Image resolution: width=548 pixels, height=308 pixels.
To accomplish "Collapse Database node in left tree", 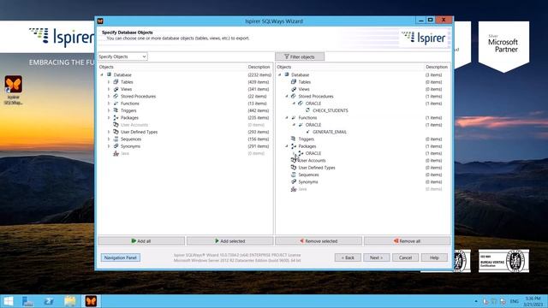I will 102,74.
